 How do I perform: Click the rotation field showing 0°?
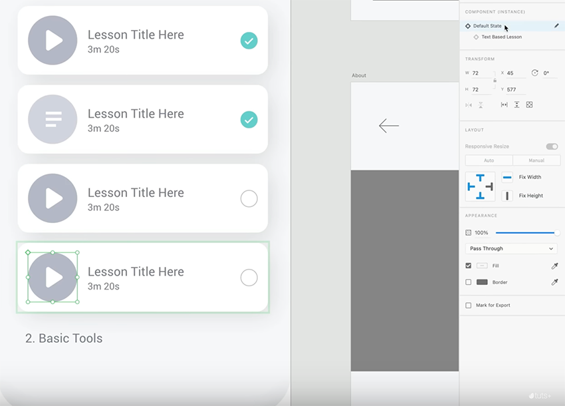(x=550, y=73)
